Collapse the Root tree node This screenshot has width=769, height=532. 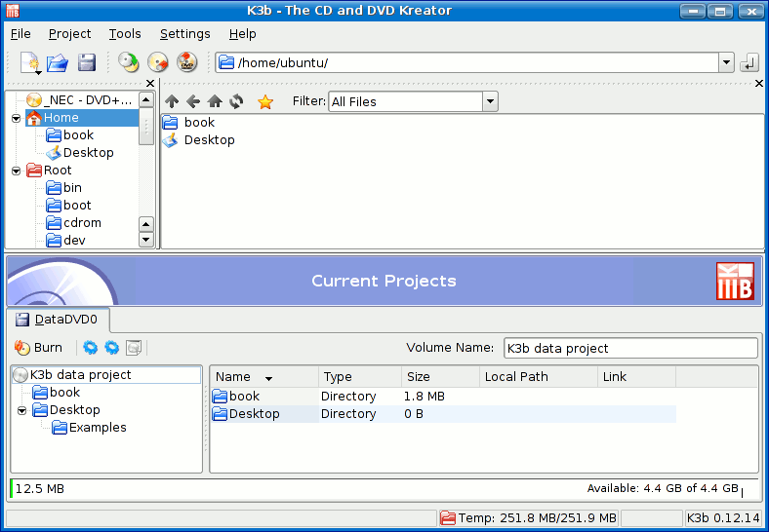pyautogui.click(x=17, y=171)
